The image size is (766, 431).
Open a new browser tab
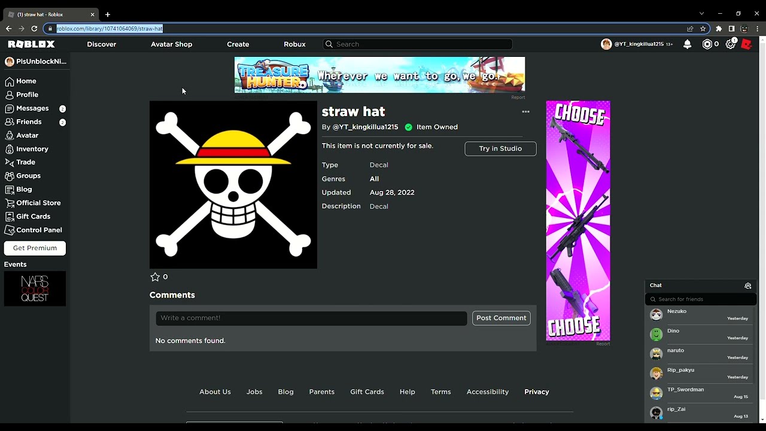[108, 14]
